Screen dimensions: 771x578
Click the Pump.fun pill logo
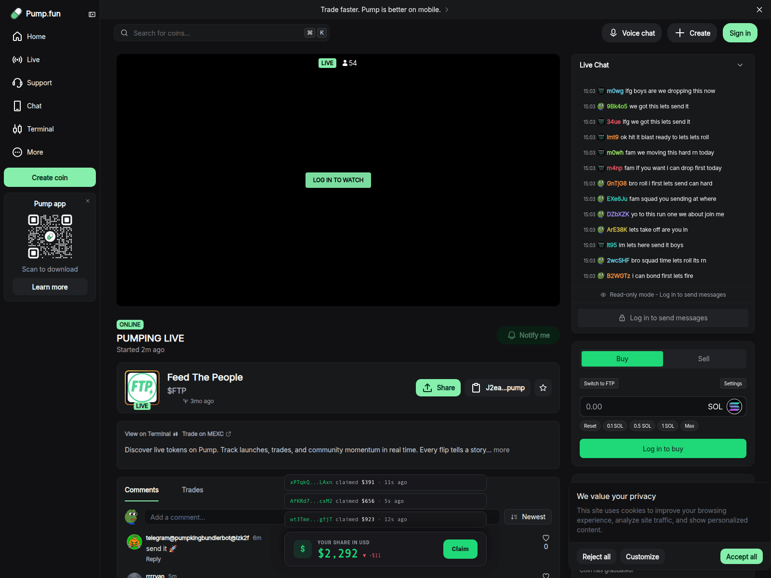pos(16,13)
